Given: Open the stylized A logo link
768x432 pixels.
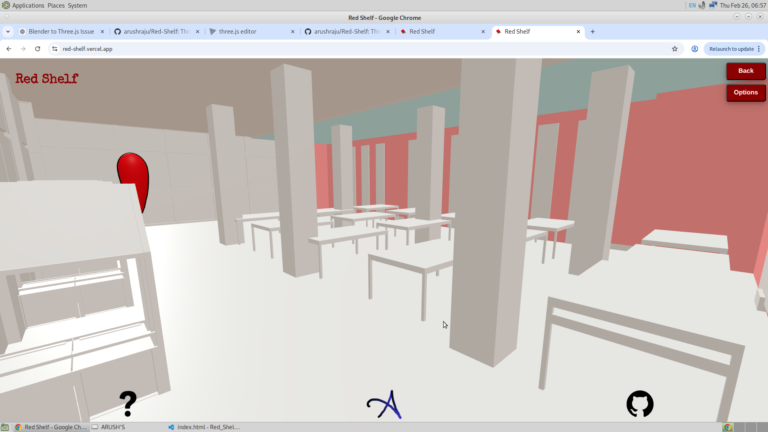Looking at the screenshot, I should (384, 405).
